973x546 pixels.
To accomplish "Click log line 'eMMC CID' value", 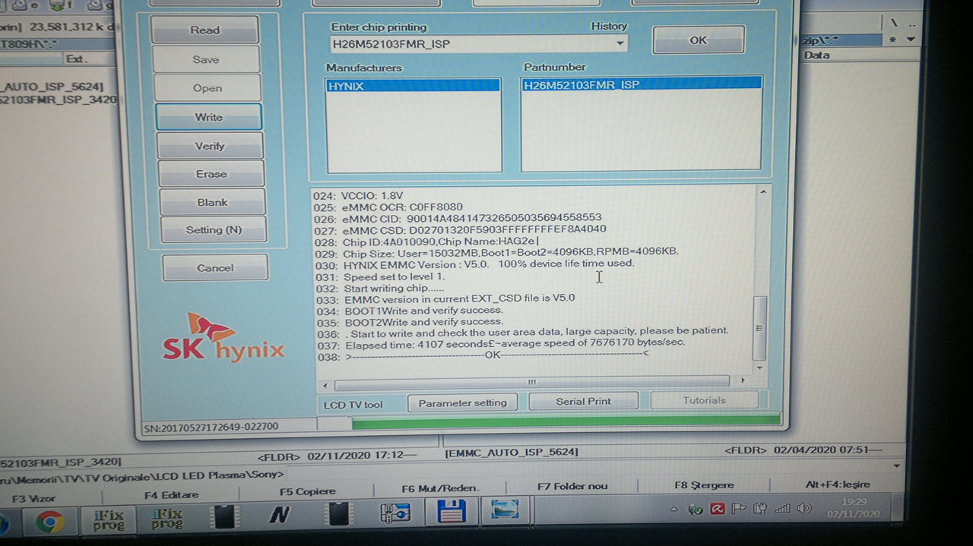I will (x=504, y=218).
